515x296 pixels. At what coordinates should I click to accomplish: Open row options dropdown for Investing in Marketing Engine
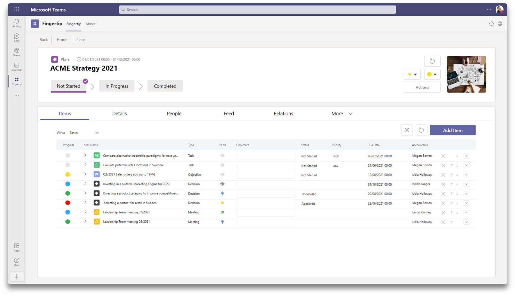click(x=466, y=184)
